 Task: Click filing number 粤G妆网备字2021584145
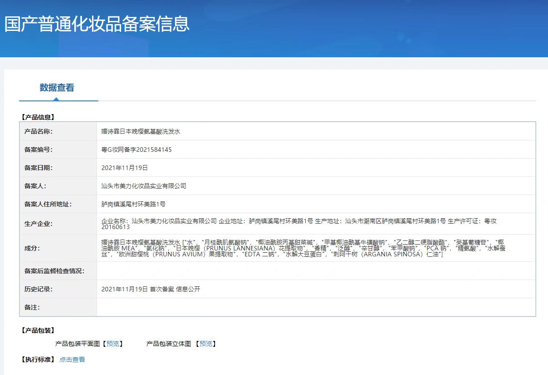tap(136, 150)
